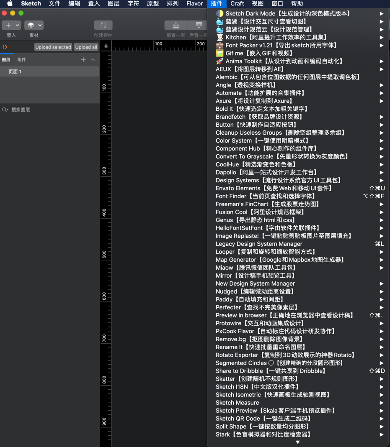Viewport: 390px width, 447px height.
Task: Open the 帮助 menu
Action: pyautogui.click(x=297, y=4)
